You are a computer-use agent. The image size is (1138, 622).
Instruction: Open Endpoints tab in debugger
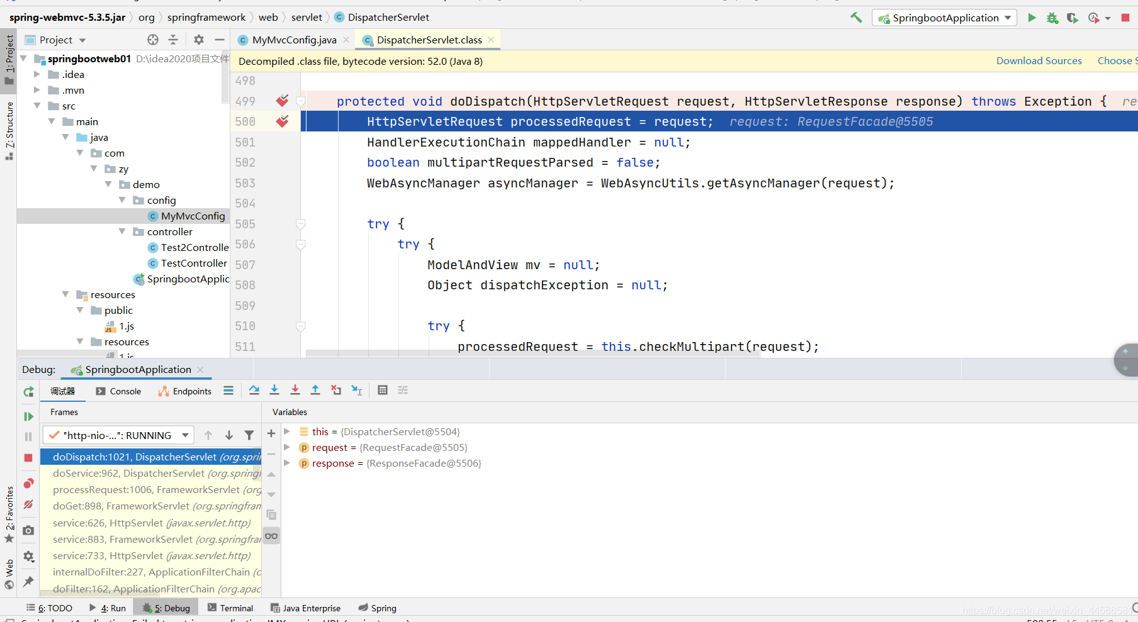tap(184, 391)
